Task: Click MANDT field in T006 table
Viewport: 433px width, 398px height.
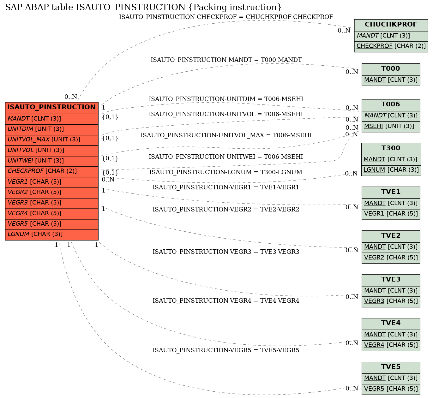Action: (x=391, y=116)
